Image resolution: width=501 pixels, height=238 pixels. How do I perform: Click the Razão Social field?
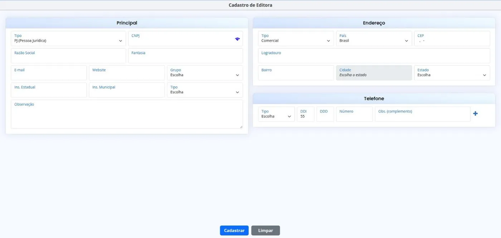(x=68, y=56)
